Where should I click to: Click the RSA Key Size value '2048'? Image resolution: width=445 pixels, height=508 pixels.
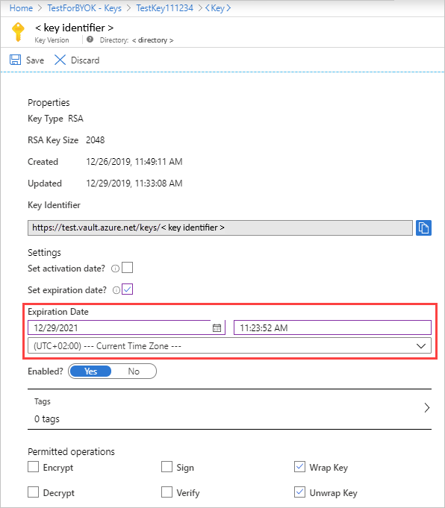click(x=96, y=140)
